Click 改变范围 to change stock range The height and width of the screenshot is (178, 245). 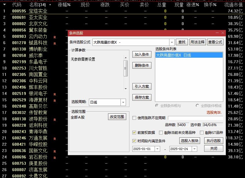point(117,117)
